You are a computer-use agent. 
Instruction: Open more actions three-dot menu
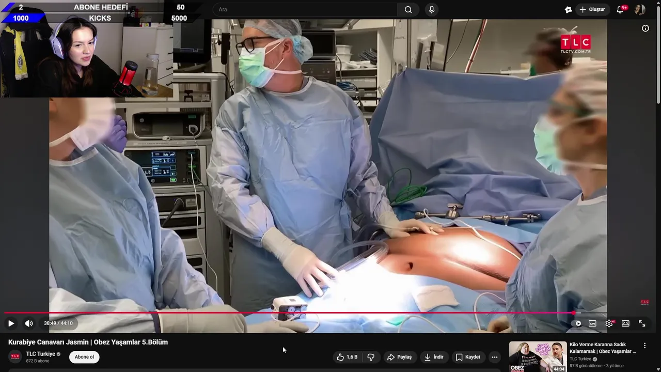(x=495, y=357)
